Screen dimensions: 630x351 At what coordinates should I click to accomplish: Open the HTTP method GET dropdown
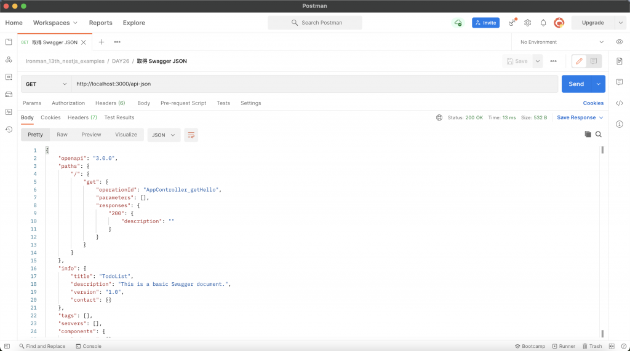point(46,84)
